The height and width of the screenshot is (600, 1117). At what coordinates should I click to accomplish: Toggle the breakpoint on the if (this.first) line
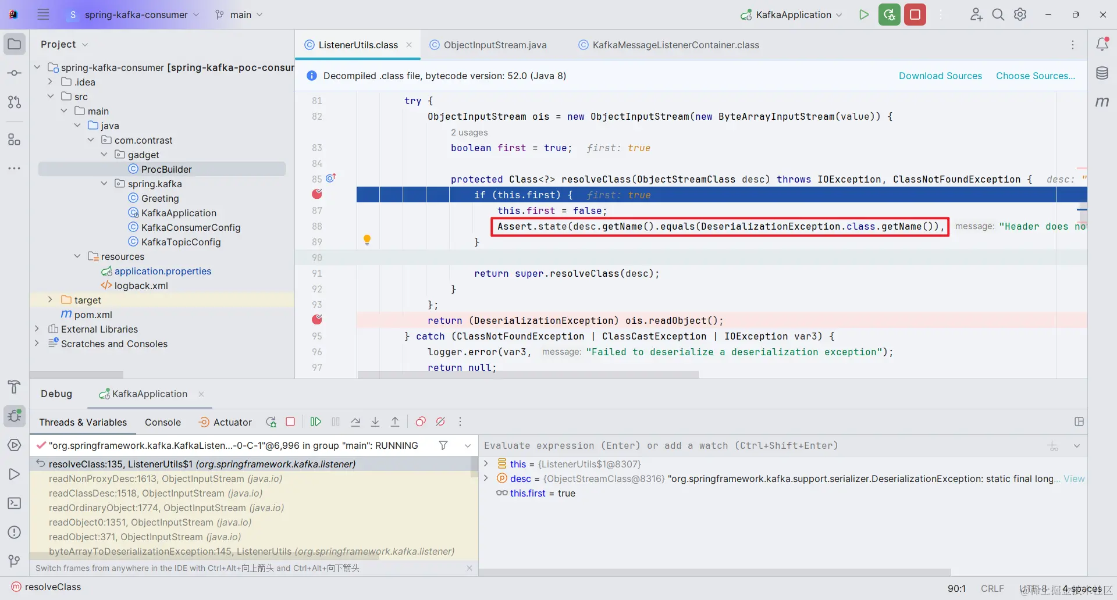click(x=317, y=194)
